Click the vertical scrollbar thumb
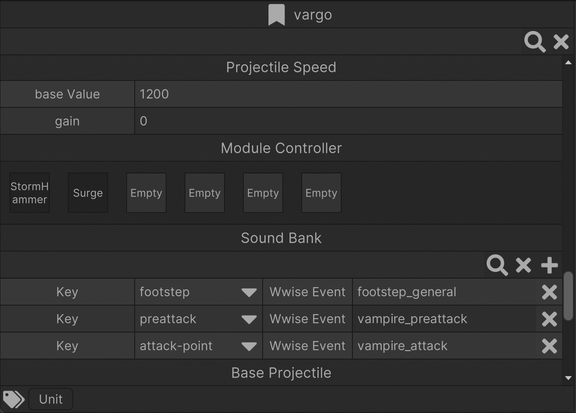Image resolution: width=576 pixels, height=413 pixels. pos(568,296)
